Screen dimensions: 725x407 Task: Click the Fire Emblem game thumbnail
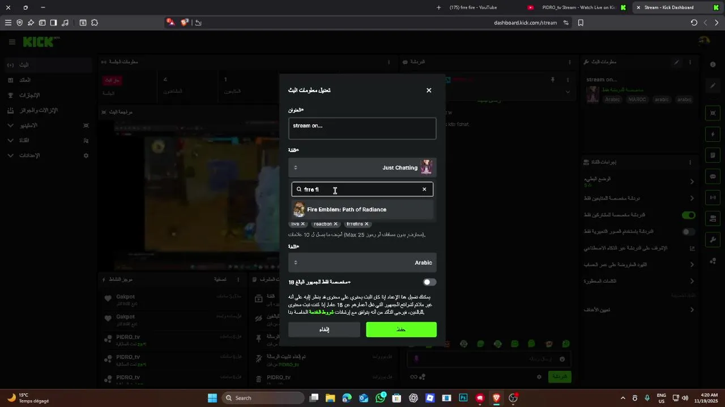(x=299, y=210)
